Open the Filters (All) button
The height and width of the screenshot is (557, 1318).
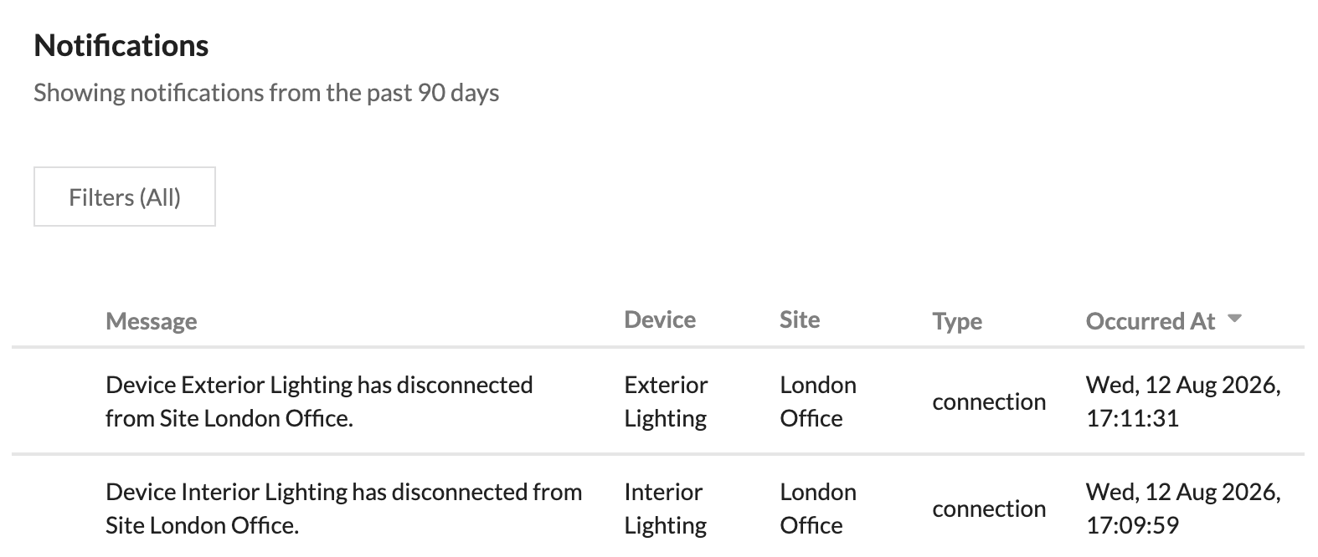coord(125,197)
